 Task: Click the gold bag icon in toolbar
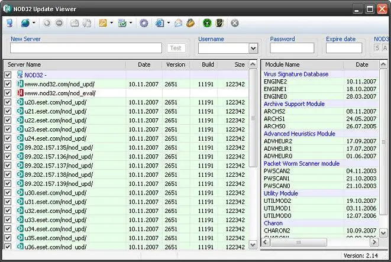(190, 23)
